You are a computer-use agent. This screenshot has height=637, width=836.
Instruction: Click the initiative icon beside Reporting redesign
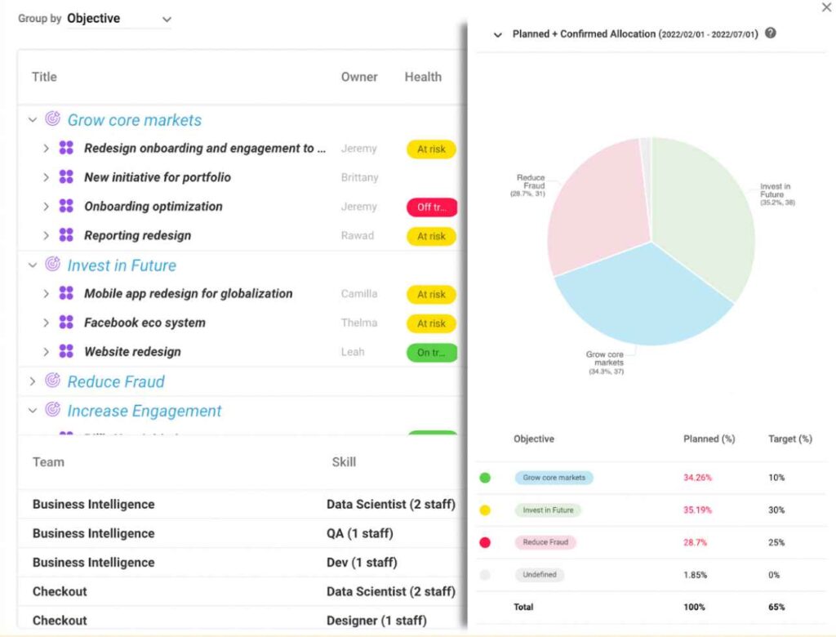[x=66, y=234]
